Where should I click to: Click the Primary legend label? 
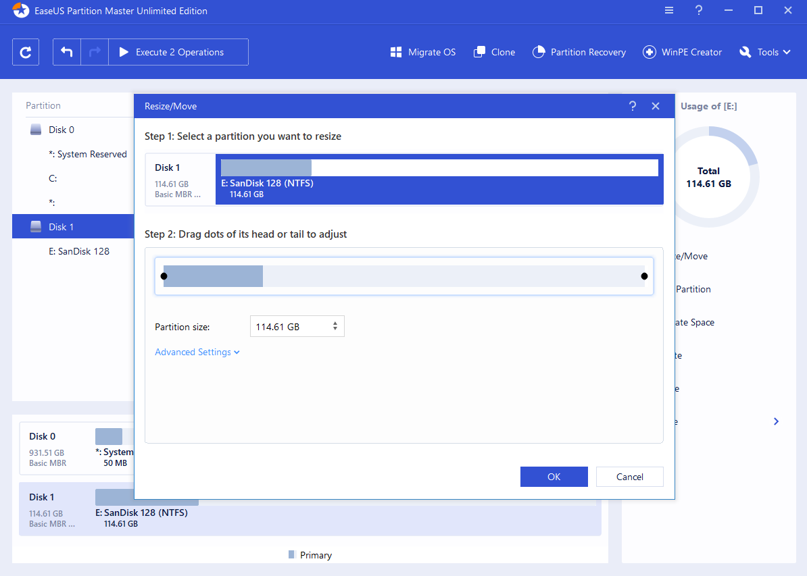(x=316, y=555)
